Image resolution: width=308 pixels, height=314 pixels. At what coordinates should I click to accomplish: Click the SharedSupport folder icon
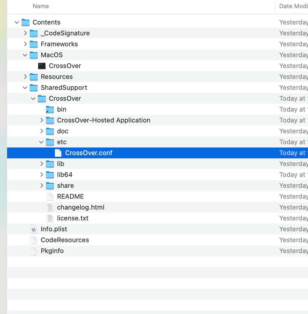[34, 88]
